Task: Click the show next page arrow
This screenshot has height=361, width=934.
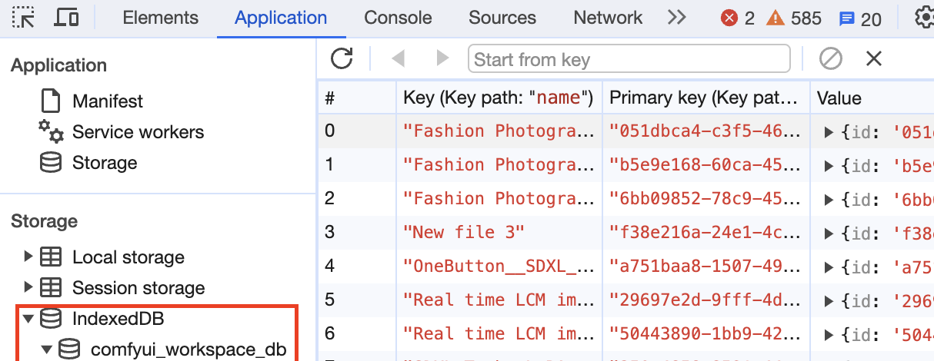Action: pos(442,58)
